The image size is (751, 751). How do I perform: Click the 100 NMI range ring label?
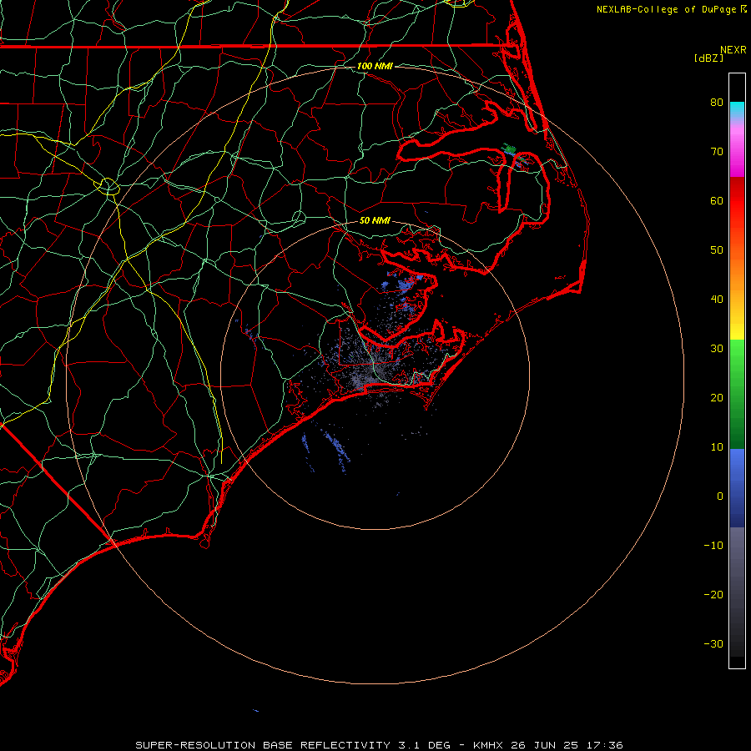[375, 66]
